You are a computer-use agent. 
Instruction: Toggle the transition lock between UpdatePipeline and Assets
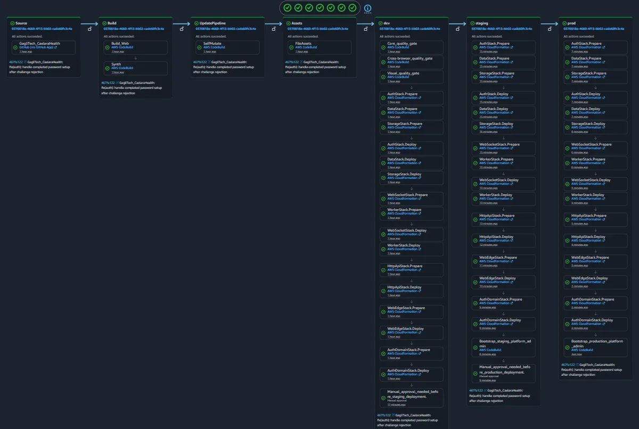click(274, 29)
